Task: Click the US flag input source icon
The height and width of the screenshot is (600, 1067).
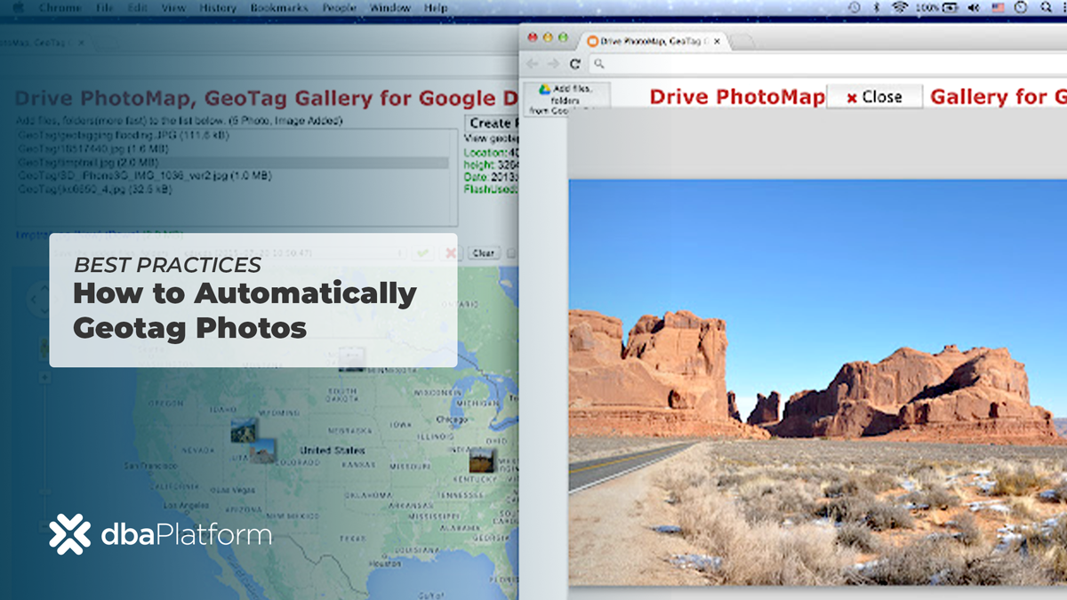Action: tap(999, 8)
